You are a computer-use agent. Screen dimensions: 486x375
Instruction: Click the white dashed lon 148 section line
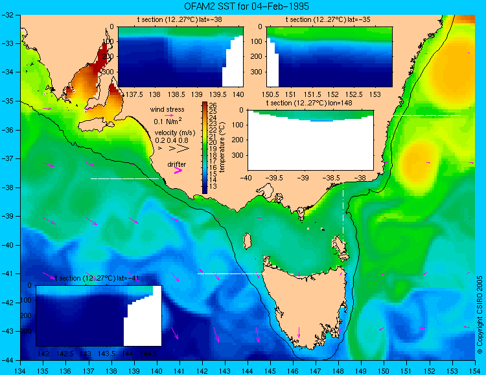[x=343, y=213]
